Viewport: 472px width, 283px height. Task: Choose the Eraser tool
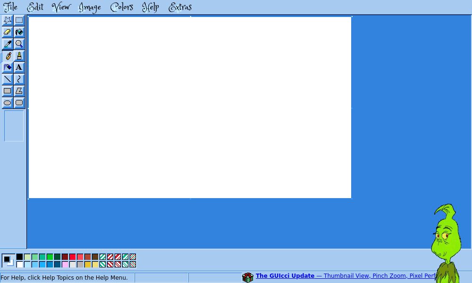[8, 32]
